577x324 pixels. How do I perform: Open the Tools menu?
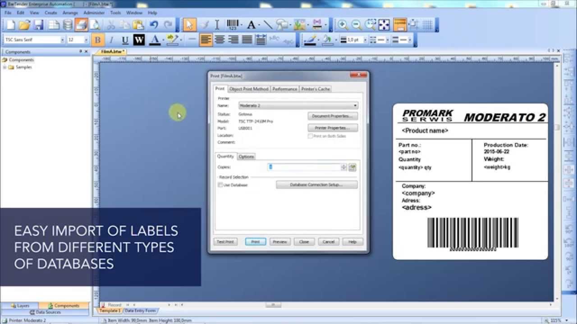(115, 13)
